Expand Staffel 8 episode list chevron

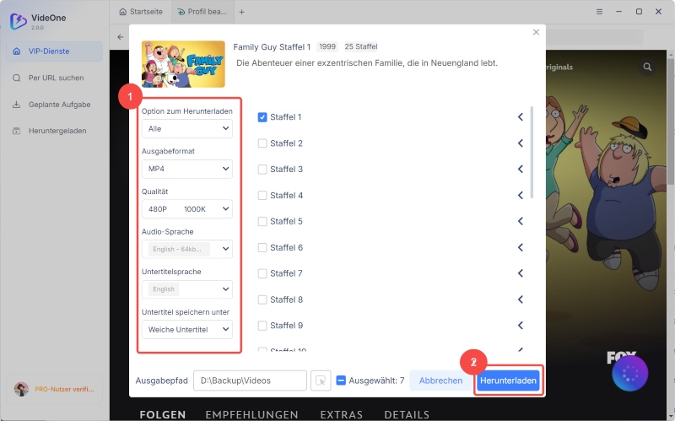[x=520, y=300]
